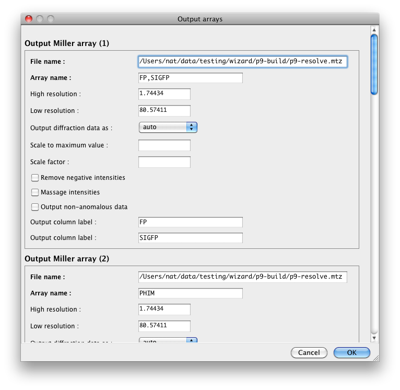Image resolution: width=400 pixels, height=390 pixels.
Task: Edit the SIGFP output column label field
Action: pos(190,238)
